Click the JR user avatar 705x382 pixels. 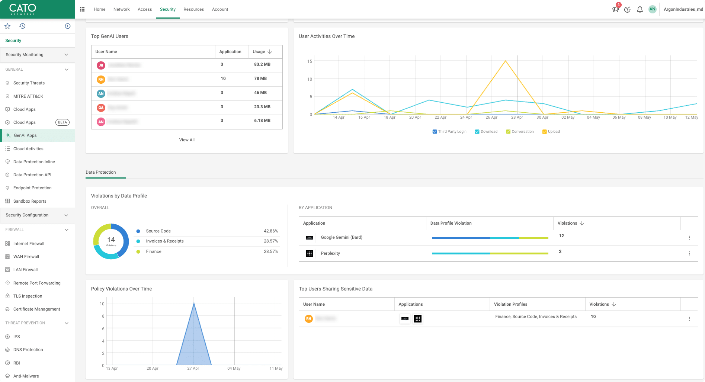click(x=101, y=65)
